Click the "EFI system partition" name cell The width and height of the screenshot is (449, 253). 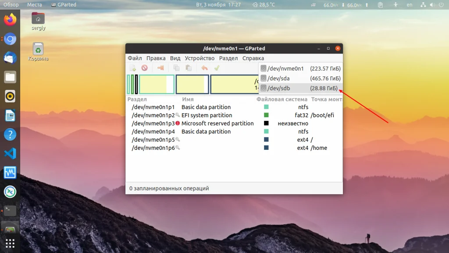(x=207, y=116)
